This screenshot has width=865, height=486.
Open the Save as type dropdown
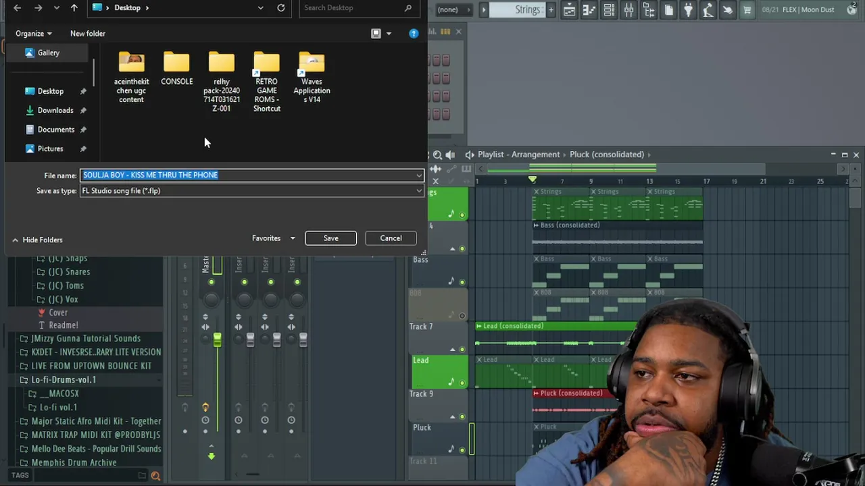[419, 191]
